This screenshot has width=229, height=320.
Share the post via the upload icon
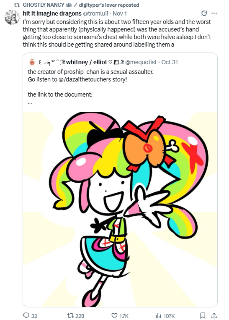pos(214,315)
